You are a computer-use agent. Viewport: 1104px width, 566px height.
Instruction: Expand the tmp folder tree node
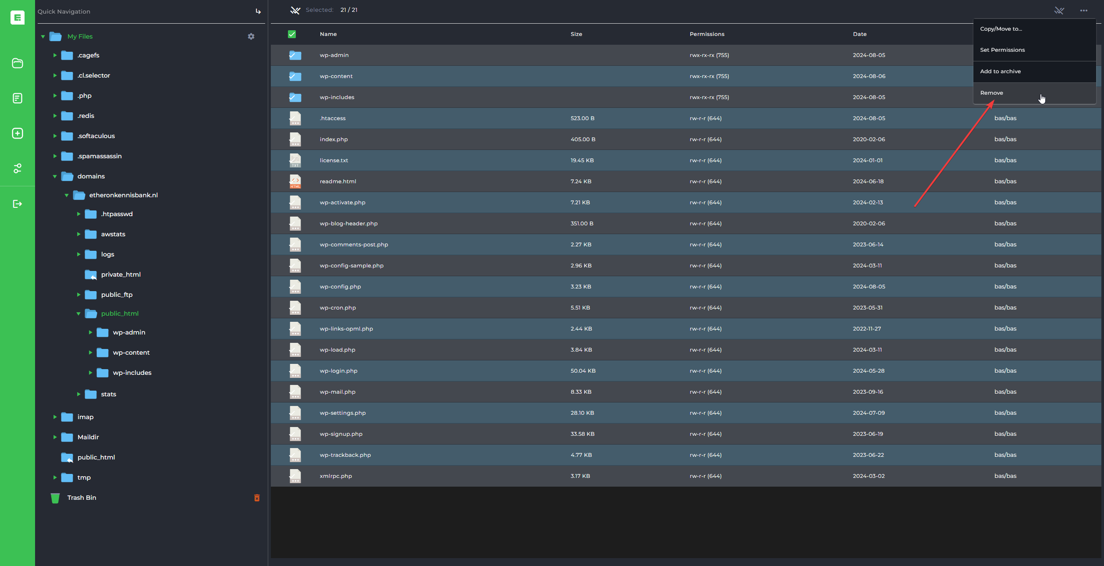55,477
